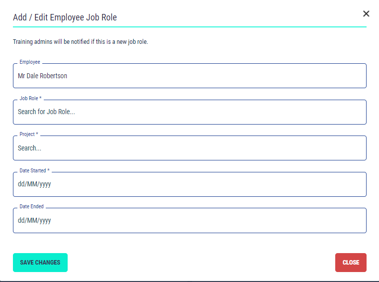Select the Mr Dale Robertson name text

[x=42, y=76]
